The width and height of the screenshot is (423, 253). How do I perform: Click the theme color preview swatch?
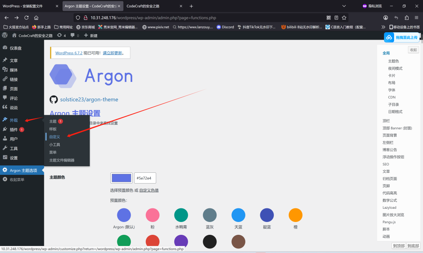click(121, 178)
